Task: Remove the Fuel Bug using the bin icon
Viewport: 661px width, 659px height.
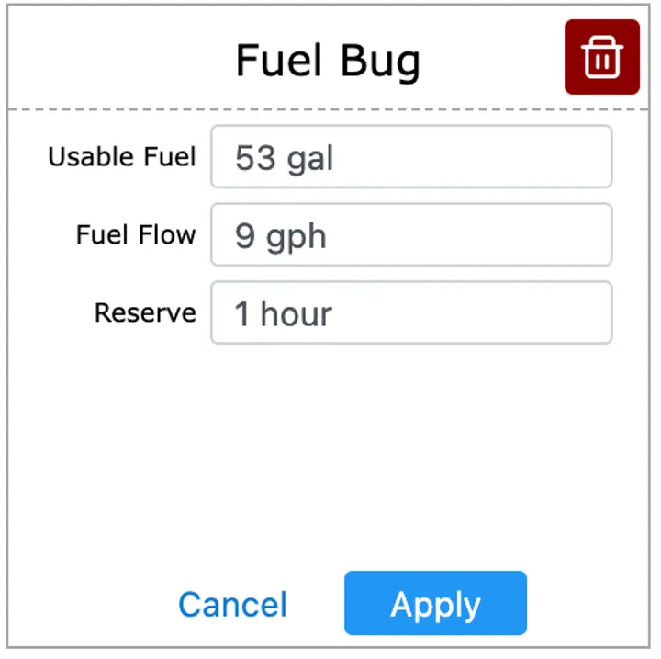Action: [x=601, y=57]
